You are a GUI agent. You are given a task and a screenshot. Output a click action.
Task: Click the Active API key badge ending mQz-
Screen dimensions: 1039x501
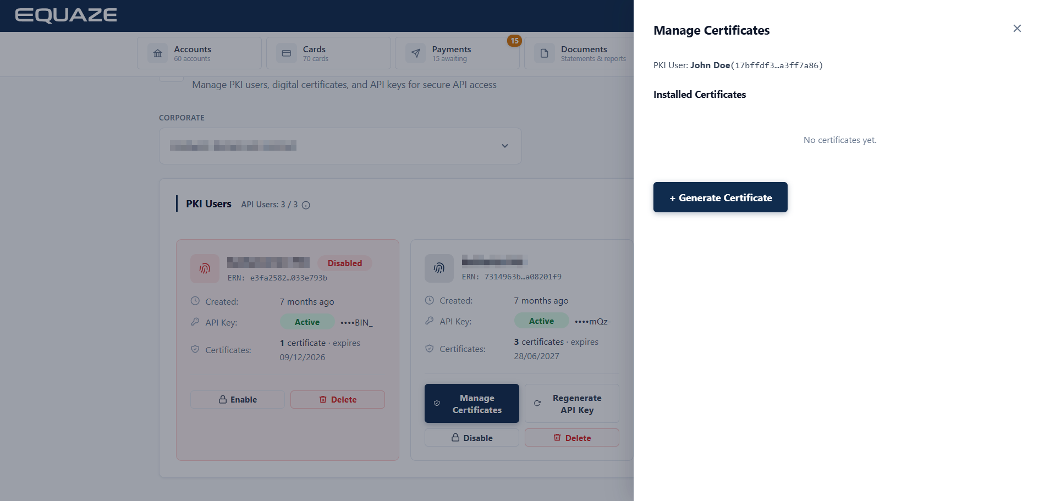pyautogui.click(x=541, y=321)
